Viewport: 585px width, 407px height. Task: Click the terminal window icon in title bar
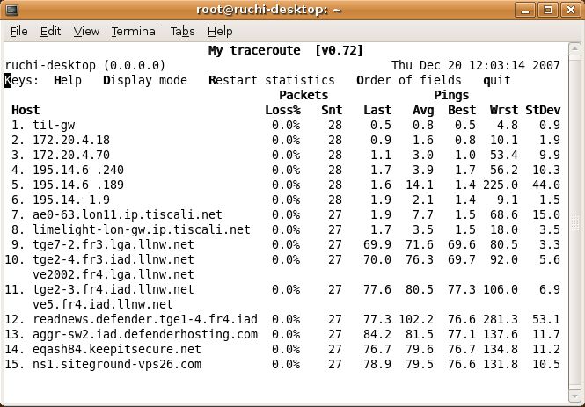coord(11,10)
